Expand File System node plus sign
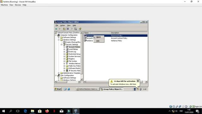 point(64,61)
